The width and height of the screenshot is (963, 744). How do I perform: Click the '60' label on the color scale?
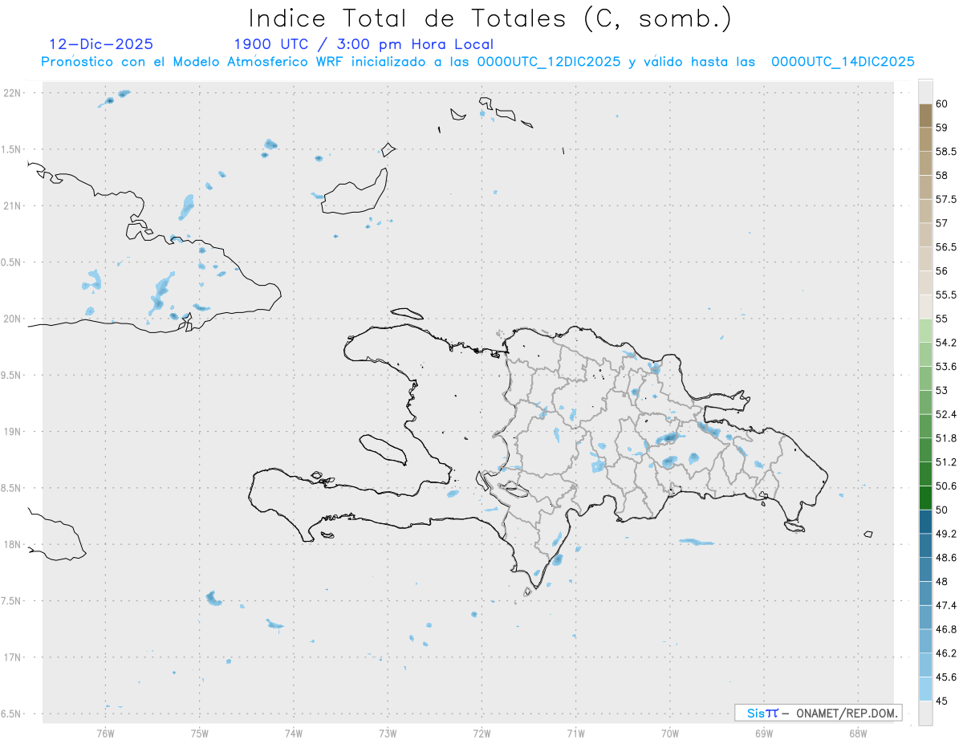[942, 104]
